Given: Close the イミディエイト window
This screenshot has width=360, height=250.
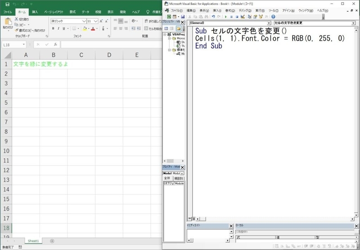Looking at the screenshot, I should 231,226.
